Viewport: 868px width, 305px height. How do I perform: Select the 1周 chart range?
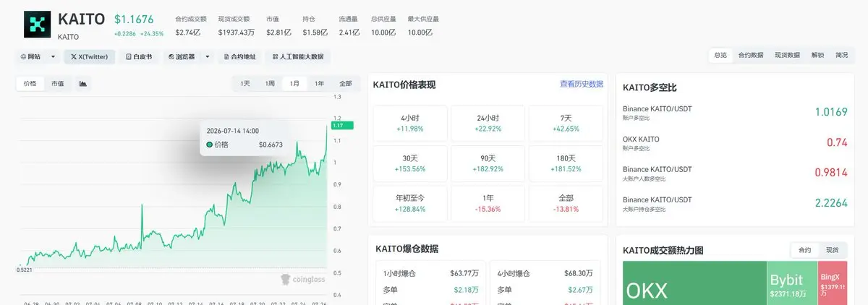pyautogui.click(x=270, y=84)
